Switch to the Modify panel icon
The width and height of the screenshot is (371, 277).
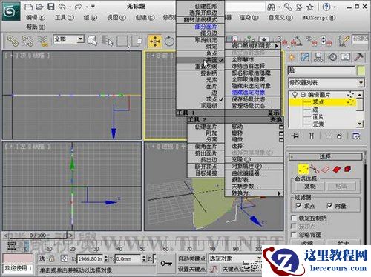[x=305, y=58]
